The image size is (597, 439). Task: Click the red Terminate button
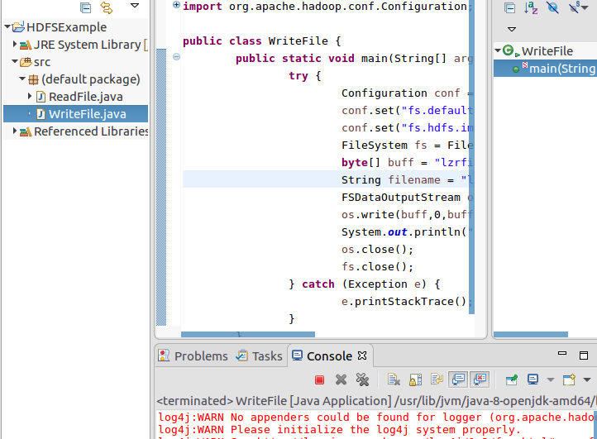pos(319,379)
